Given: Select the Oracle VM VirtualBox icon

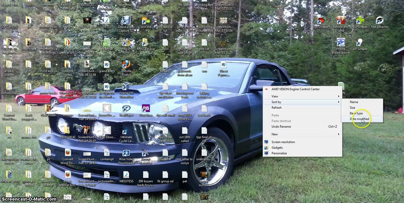Looking at the screenshot, I should [x=126, y=90].
